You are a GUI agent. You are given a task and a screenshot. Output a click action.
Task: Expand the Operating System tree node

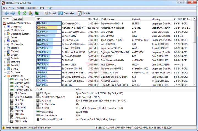5,34
